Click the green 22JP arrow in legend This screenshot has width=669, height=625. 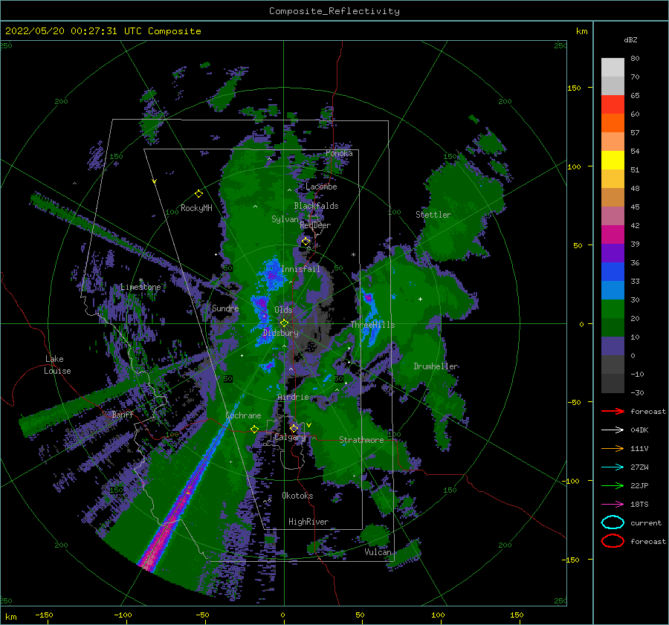pos(613,485)
